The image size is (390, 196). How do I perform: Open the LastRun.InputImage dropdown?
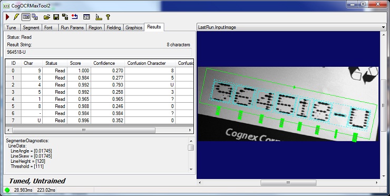pyautogui.click(x=383, y=27)
